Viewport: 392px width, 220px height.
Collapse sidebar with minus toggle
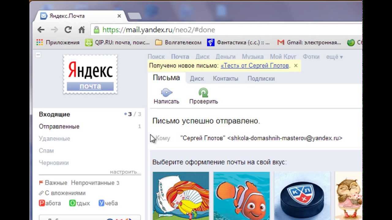point(38,55)
